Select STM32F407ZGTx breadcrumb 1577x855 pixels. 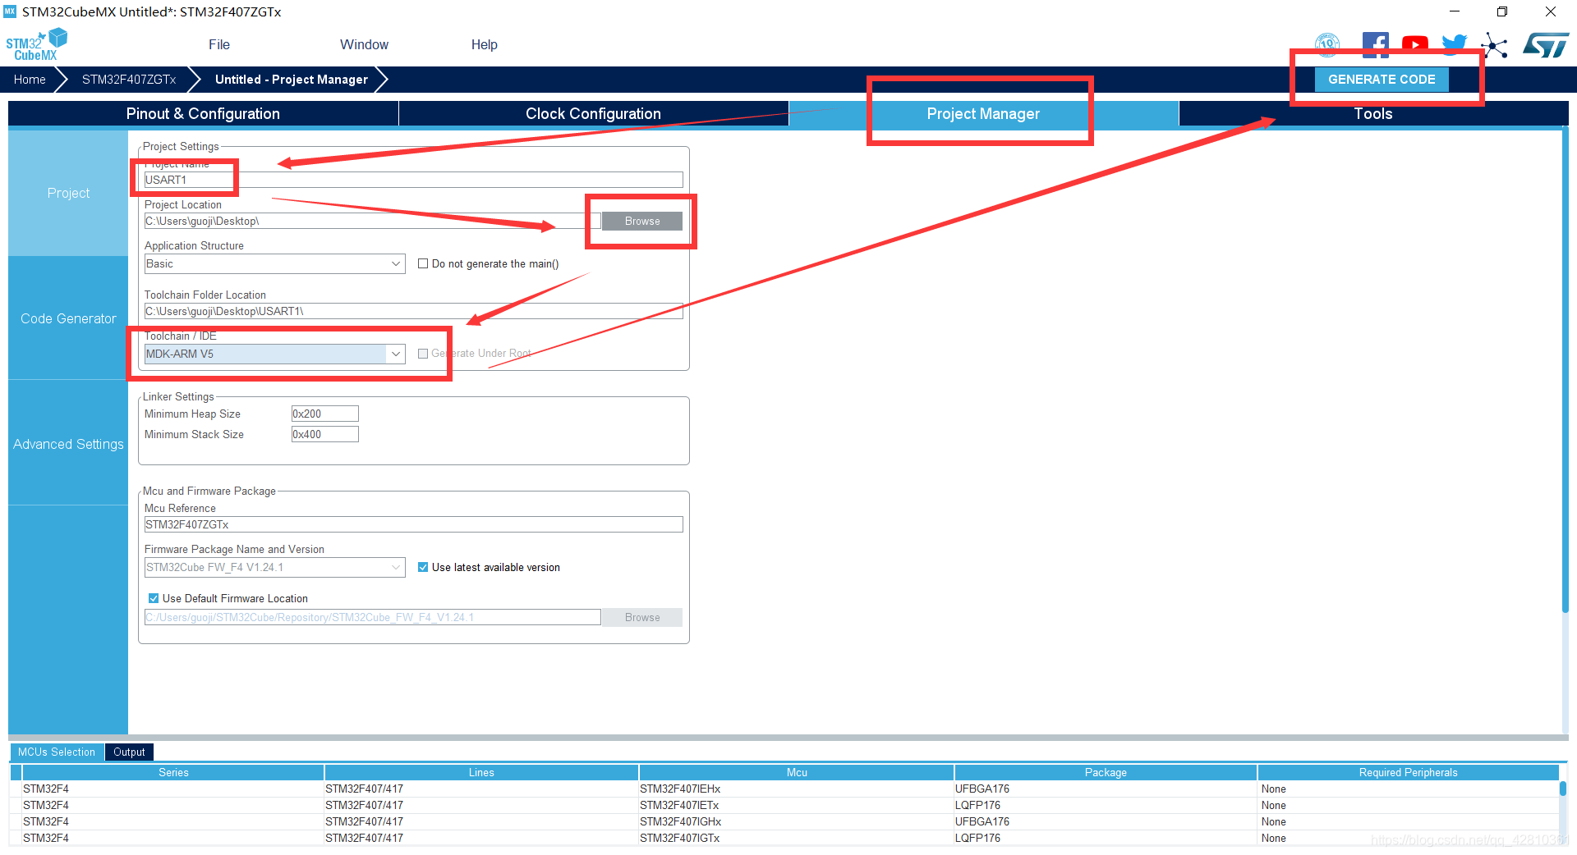(x=129, y=80)
